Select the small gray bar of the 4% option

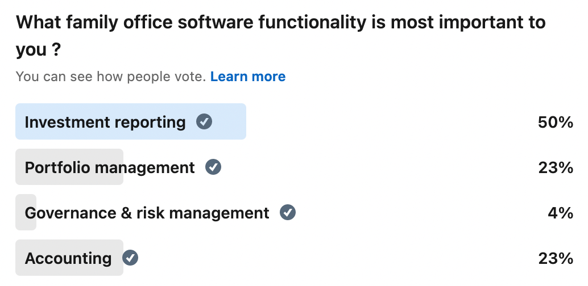[x=26, y=212]
